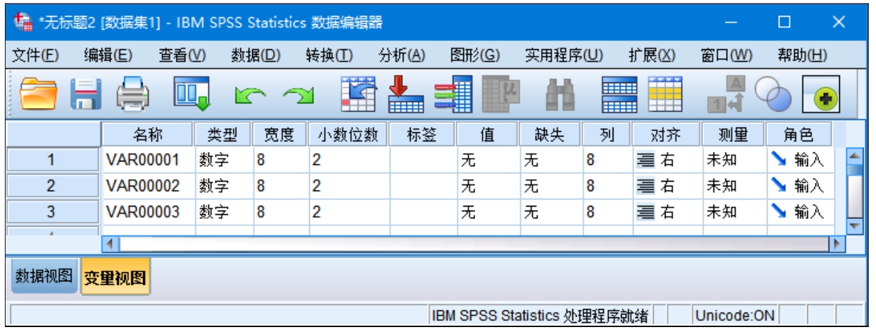The width and height of the screenshot is (876, 334).
Task: Select the 变量视图 tab
Action: (115, 278)
